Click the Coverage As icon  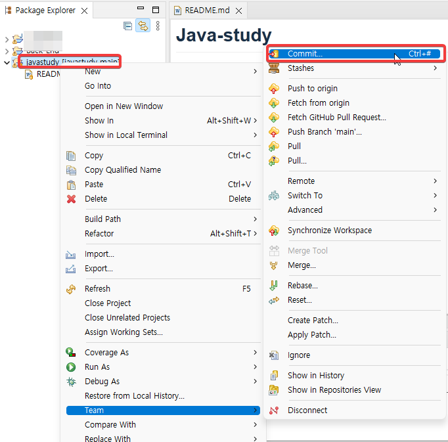click(x=71, y=352)
